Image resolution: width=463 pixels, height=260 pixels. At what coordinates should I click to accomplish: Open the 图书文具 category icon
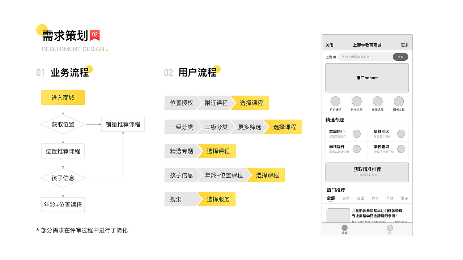coord(399,101)
